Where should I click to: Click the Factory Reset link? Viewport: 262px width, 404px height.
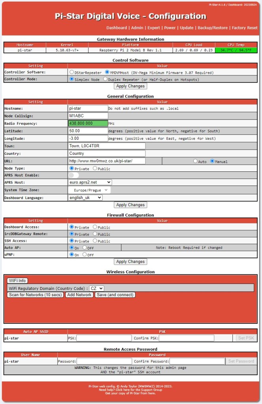coord(245,28)
